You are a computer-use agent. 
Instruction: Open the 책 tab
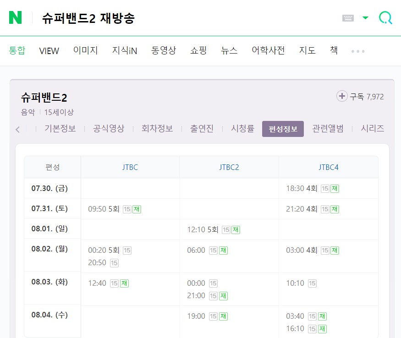[x=334, y=50]
